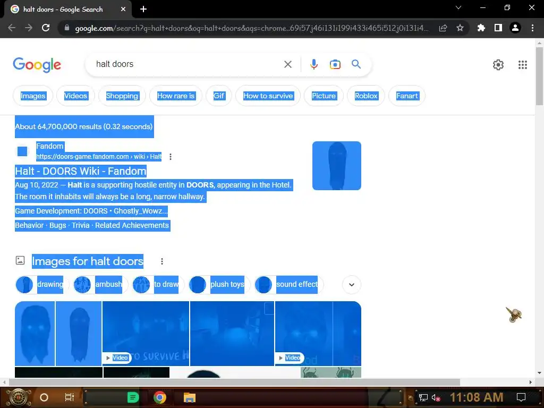Switch to Videos results
The image size is (544, 408).
point(75,96)
